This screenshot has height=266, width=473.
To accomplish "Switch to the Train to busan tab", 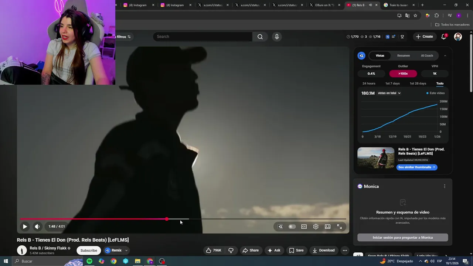I will (x=399, y=5).
